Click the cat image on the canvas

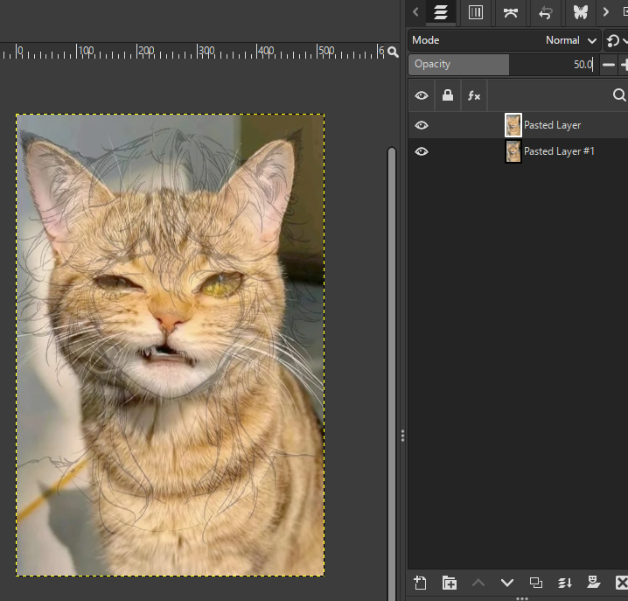(171, 345)
